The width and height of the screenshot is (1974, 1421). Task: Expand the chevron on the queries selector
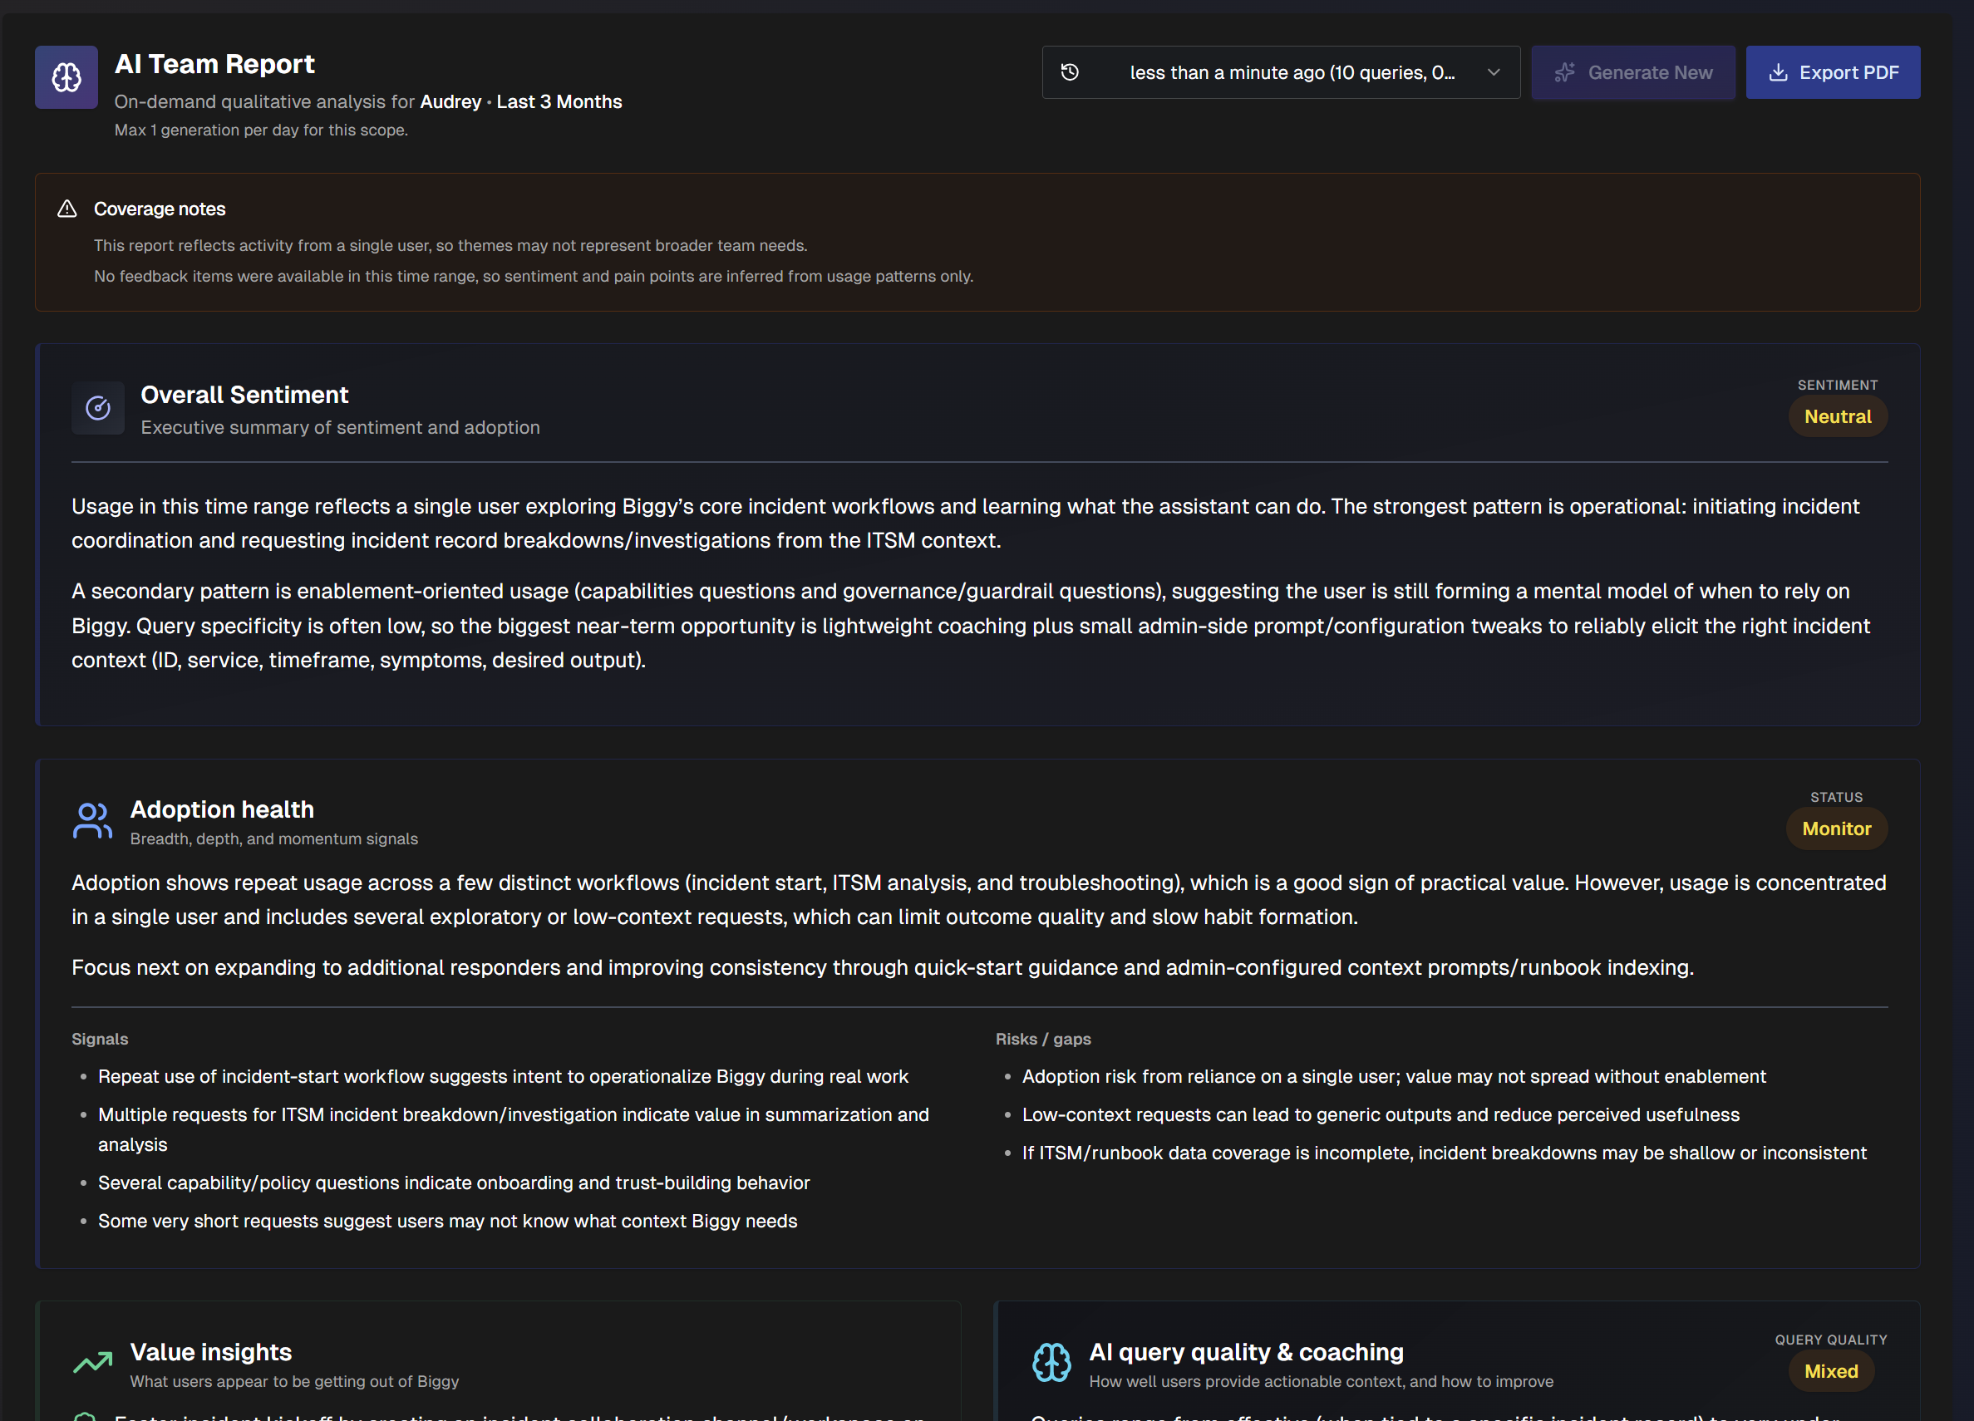(1492, 72)
